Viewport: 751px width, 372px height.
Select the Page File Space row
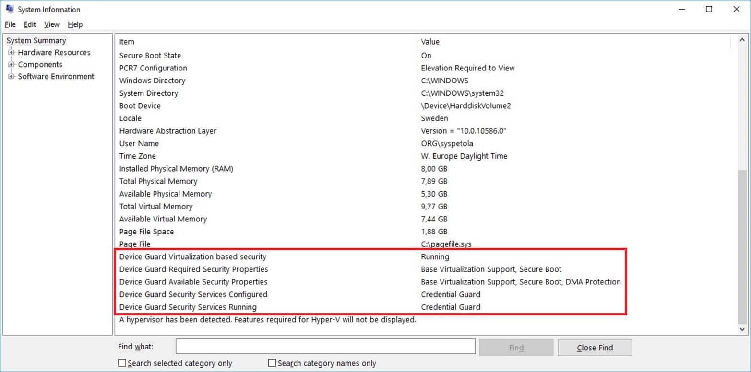422,232
